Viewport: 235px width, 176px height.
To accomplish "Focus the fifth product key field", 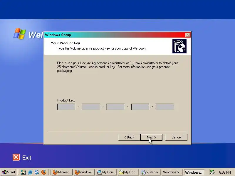I will coord(165,107).
